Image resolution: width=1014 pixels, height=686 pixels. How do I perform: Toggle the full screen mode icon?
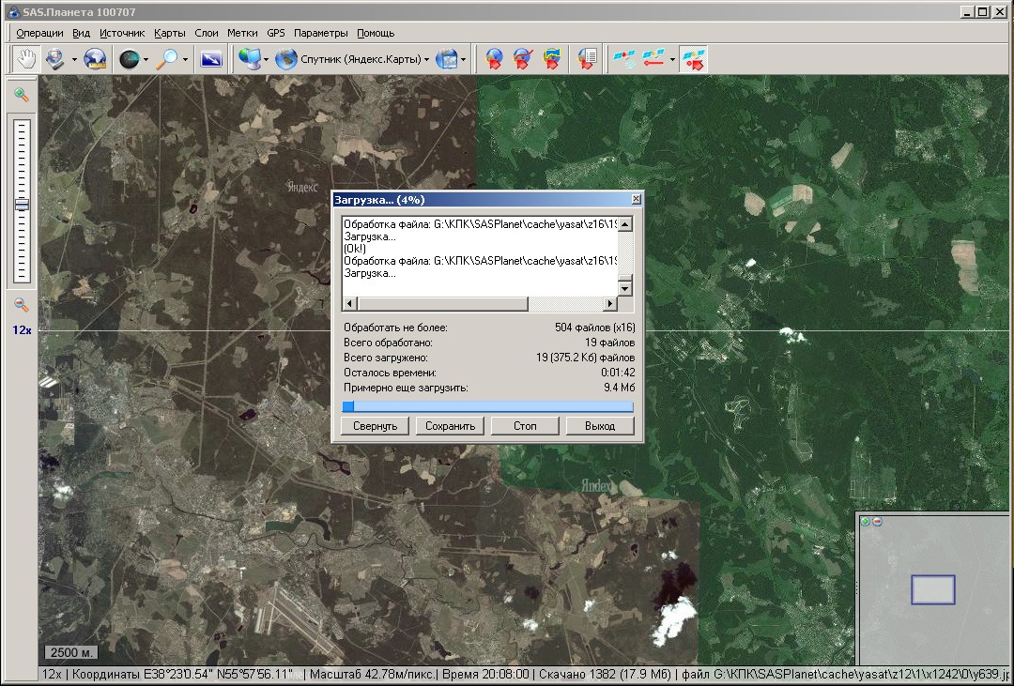point(211,59)
